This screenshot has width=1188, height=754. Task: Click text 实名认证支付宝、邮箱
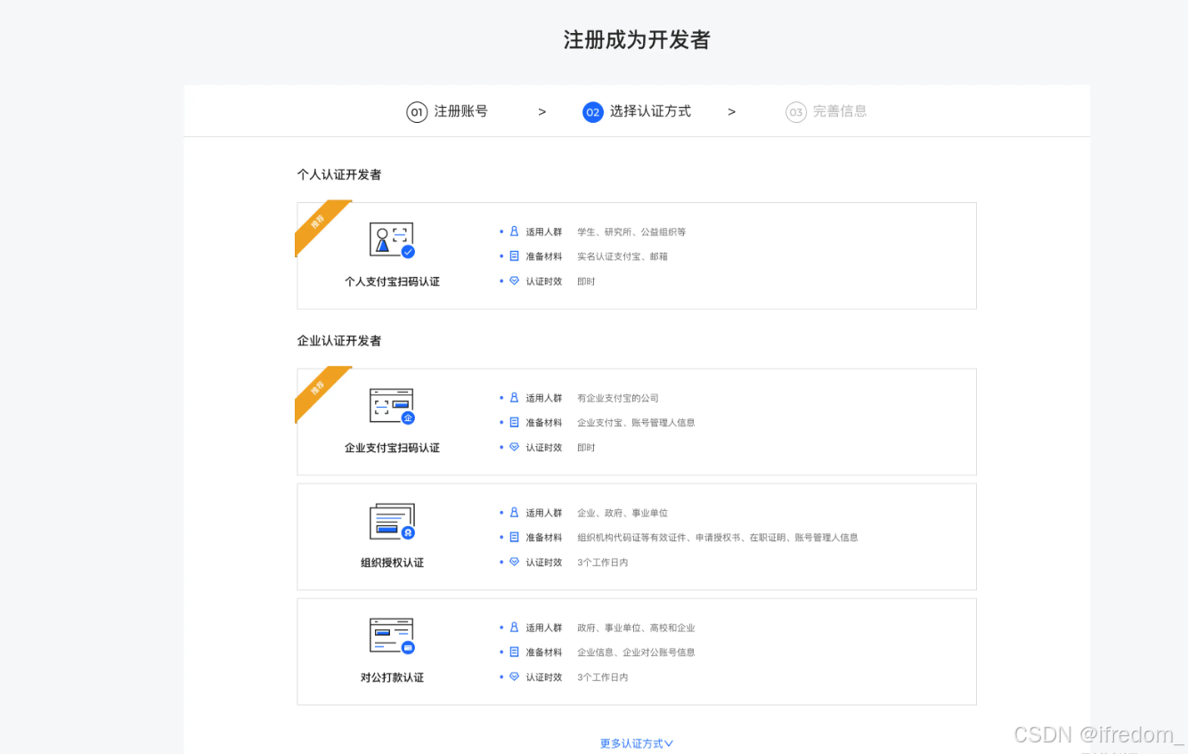click(622, 256)
